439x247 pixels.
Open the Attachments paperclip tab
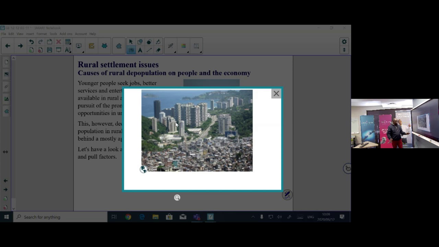click(x=6, y=86)
